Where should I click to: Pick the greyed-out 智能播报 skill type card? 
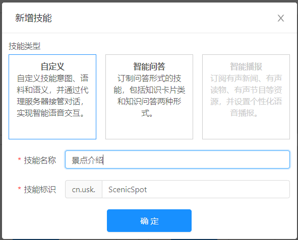(246, 97)
